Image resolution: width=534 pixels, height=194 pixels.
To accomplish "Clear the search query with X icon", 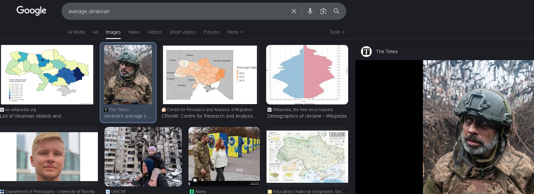I will click(294, 11).
